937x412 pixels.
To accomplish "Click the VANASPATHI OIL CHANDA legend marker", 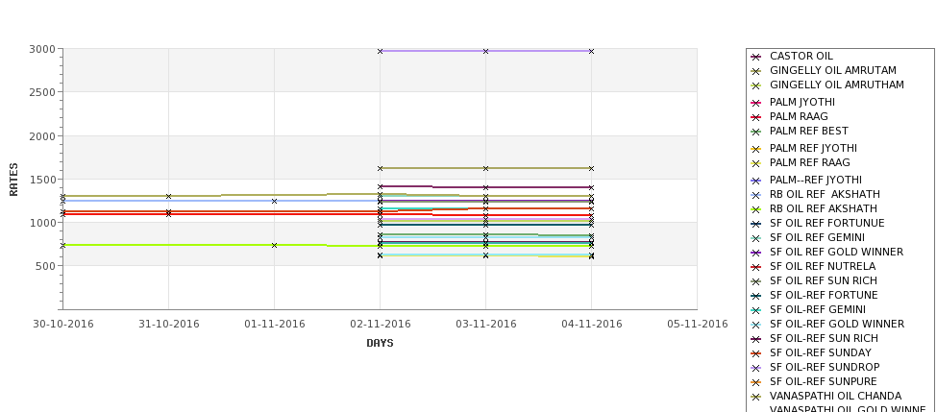I will pos(755,397).
